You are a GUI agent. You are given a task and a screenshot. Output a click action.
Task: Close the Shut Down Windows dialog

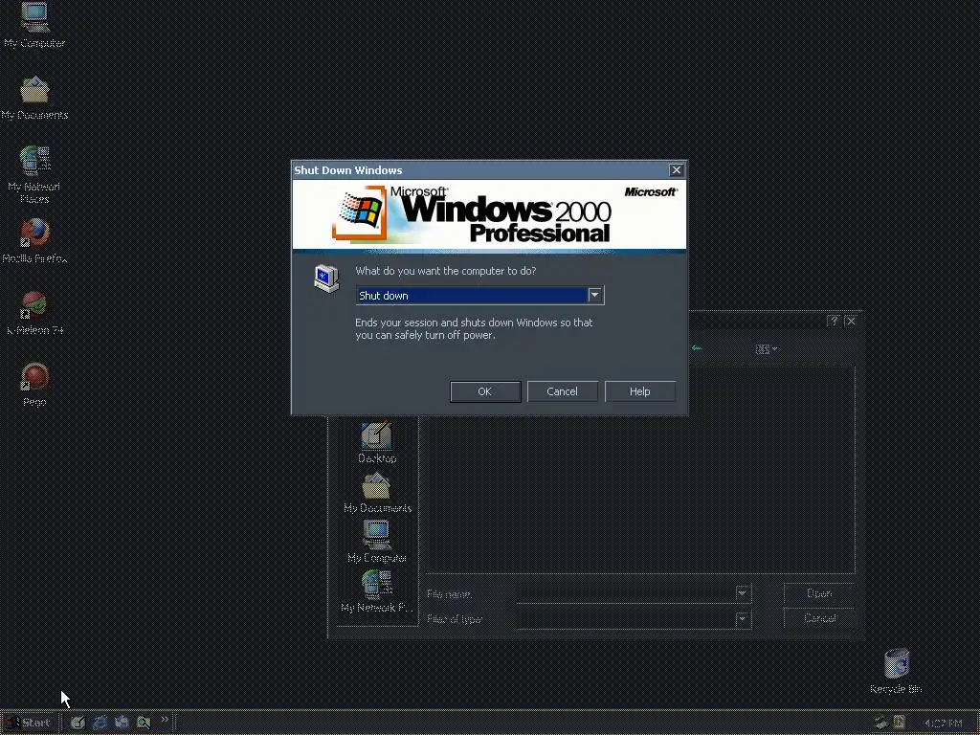[677, 170]
